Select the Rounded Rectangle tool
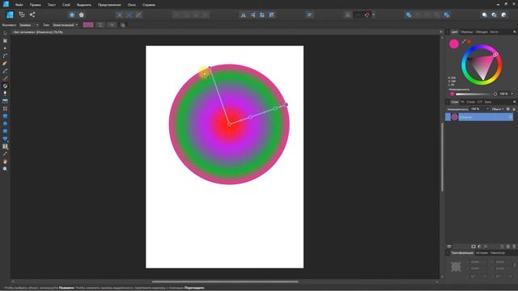Screen dimensions: 518x291 click(x=5, y=131)
